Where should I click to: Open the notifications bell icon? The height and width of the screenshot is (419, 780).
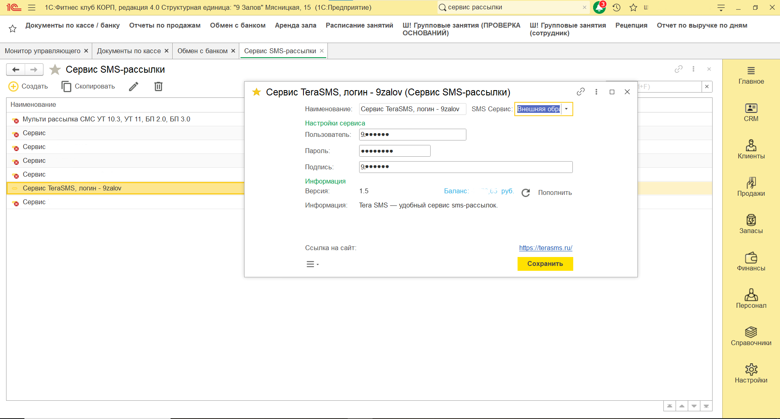599,7
